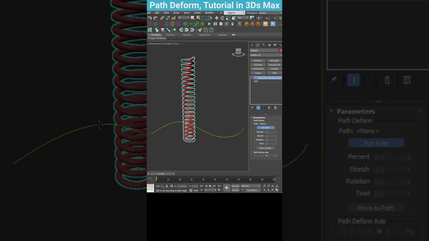Click Configure Modifier Sets icon
This screenshot has height=241, width=429.
(275, 108)
